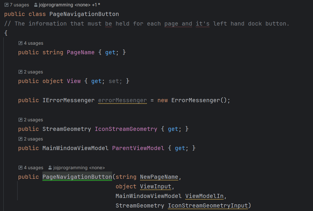Open 4 usages hint above PageName
The image size is (313, 211).
(34, 43)
